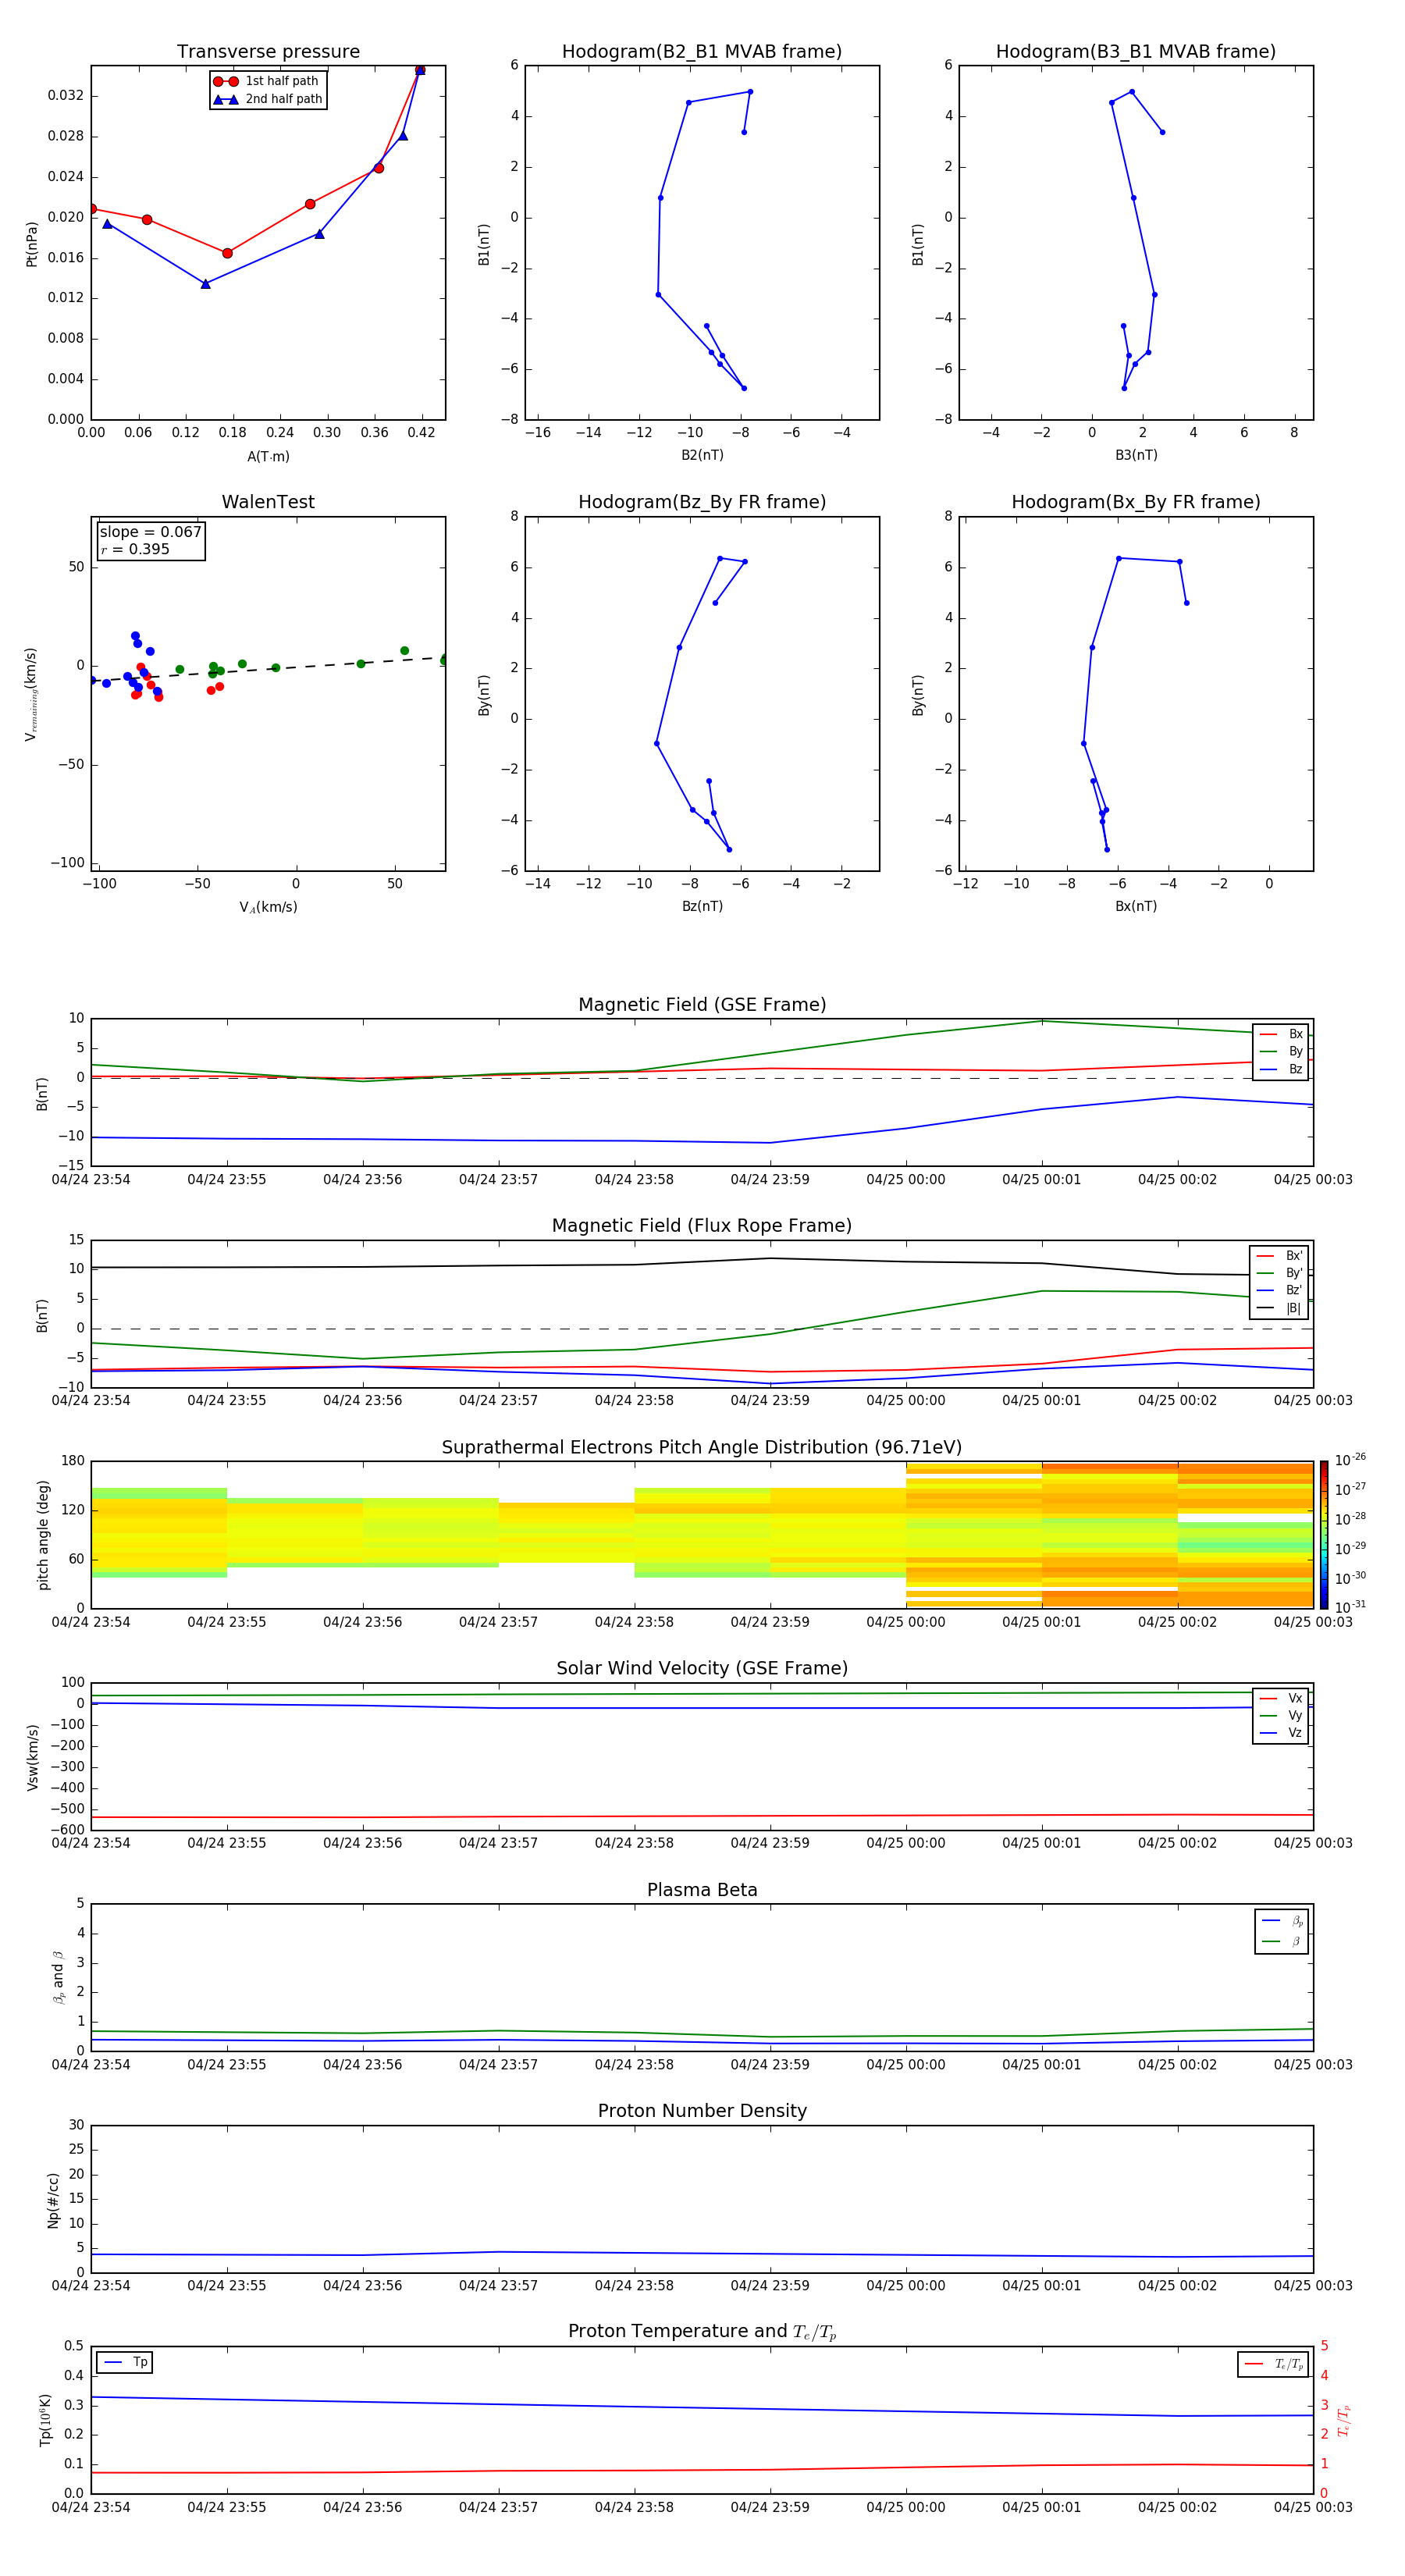Image resolution: width=1405 pixels, height=2576 pixels.
Task: Click the 'Plasma Beta' panel title
Action: tap(702, 1891)
